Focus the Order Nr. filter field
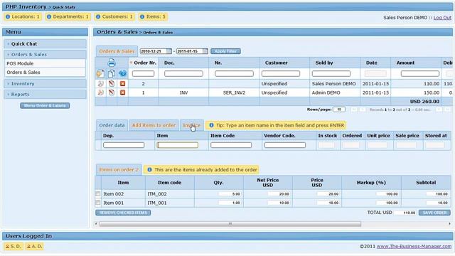This screenshot has width=455, height=256. tap(143, 74)
